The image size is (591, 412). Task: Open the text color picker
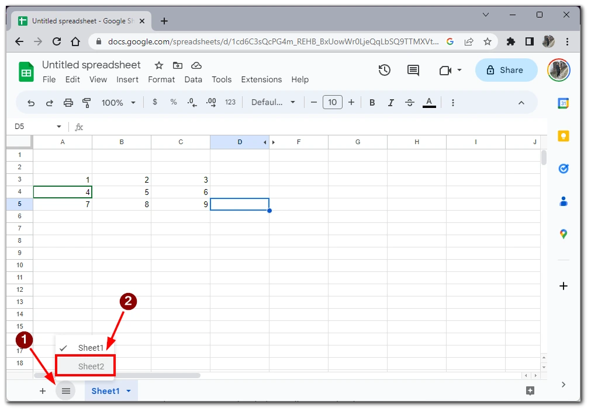point(429,102)
